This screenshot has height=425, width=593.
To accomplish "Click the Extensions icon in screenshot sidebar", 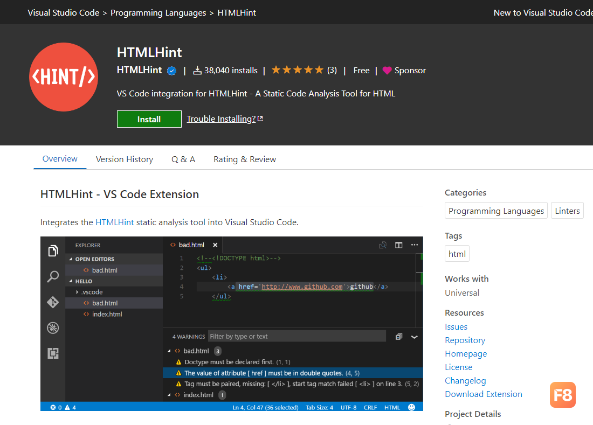I will tap(53, 353).
